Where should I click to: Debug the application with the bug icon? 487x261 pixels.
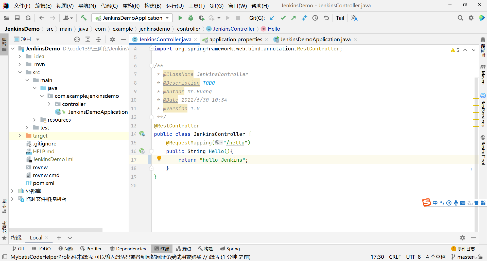(191, 18)
